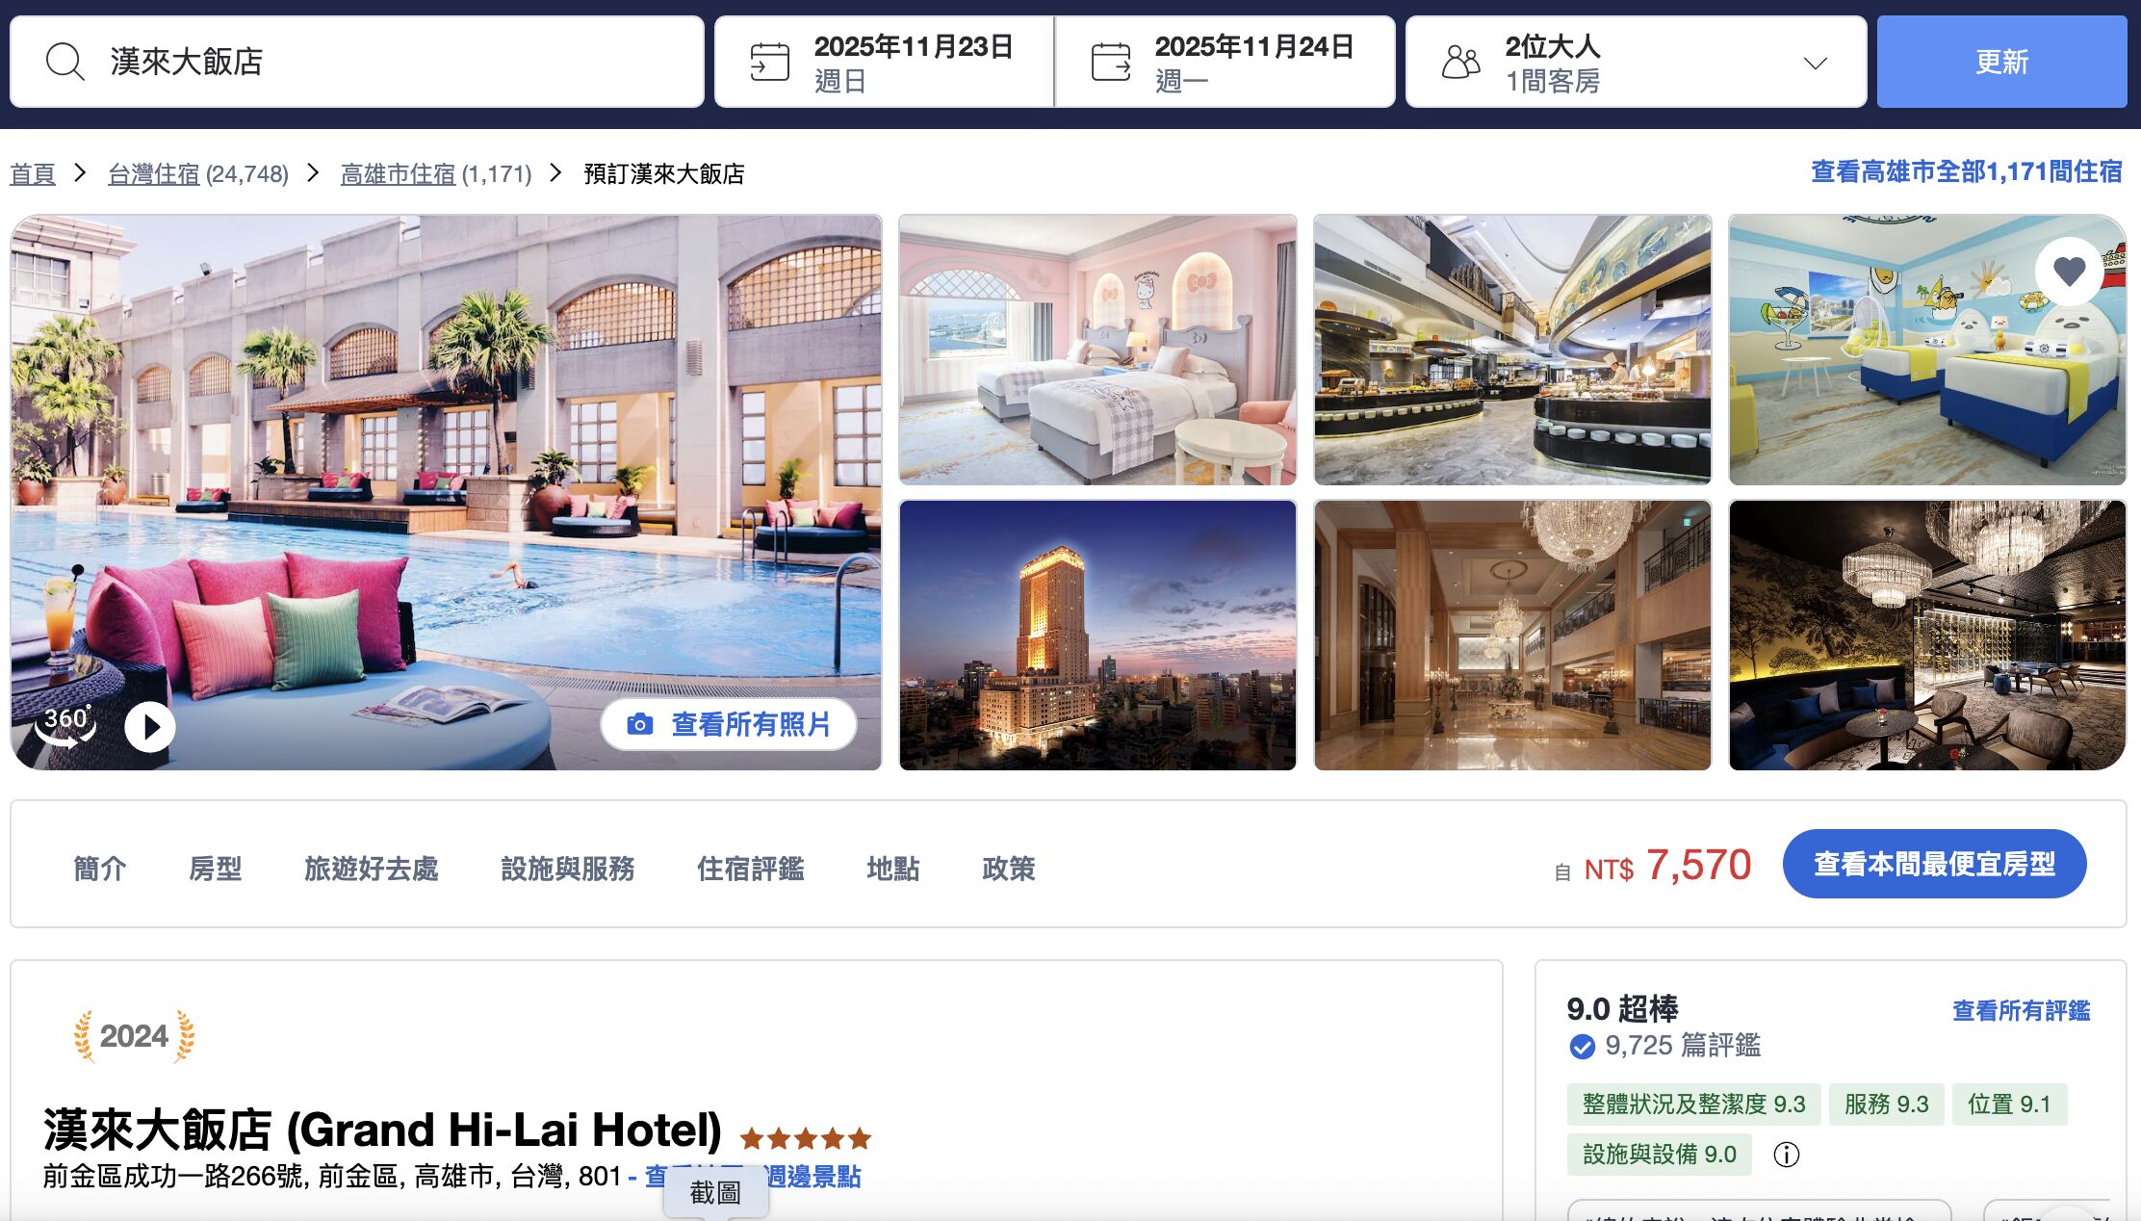Click the 更新 button
The height and width of the screenshot is (1221, 2141).
coord(2001,62)
